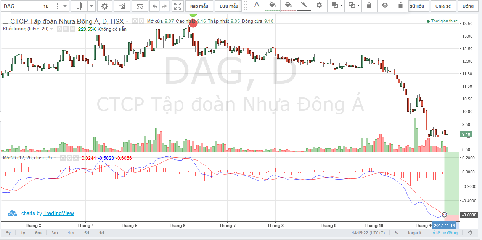Toggle drawing visibility with eye icon
Viewport: 482px width, 240px height.
point(385,5)
